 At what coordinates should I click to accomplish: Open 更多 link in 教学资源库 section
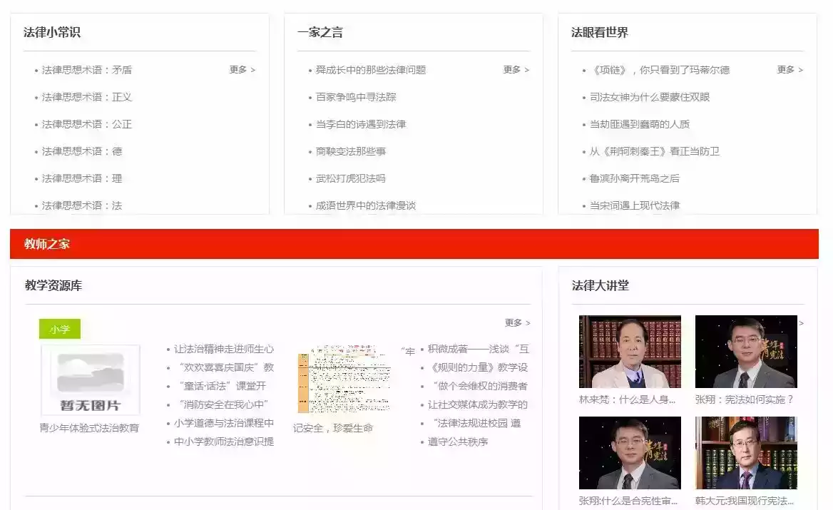[513, 322]
